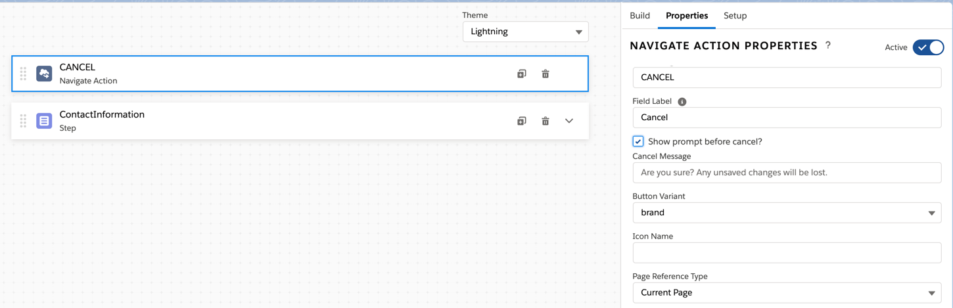Open the Theme dropdown

click(x=526, y=32)
